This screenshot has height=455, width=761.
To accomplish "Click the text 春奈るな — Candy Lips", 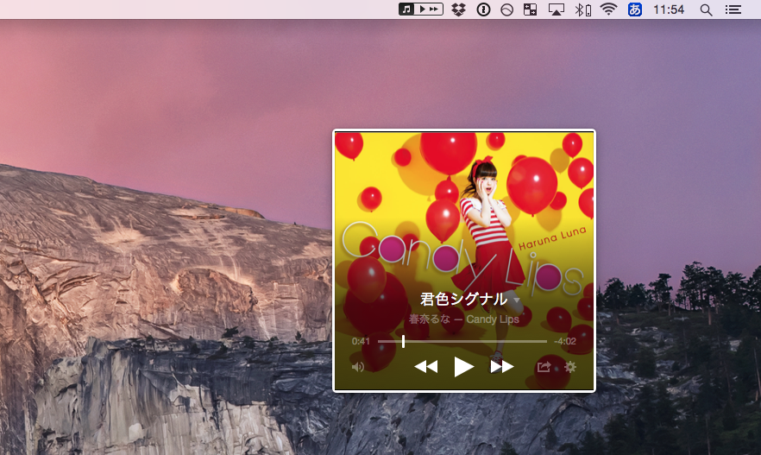I will (464, 319).
